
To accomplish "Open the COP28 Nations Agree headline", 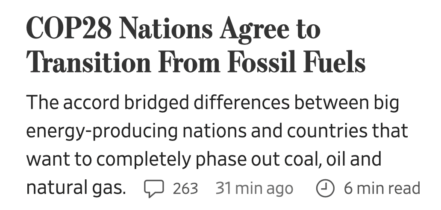I will tap(196, 46).
